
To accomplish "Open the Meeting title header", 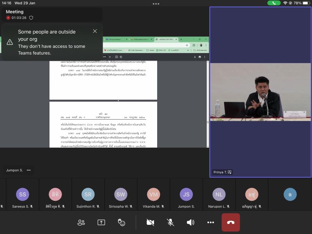I will pos(15,12).
